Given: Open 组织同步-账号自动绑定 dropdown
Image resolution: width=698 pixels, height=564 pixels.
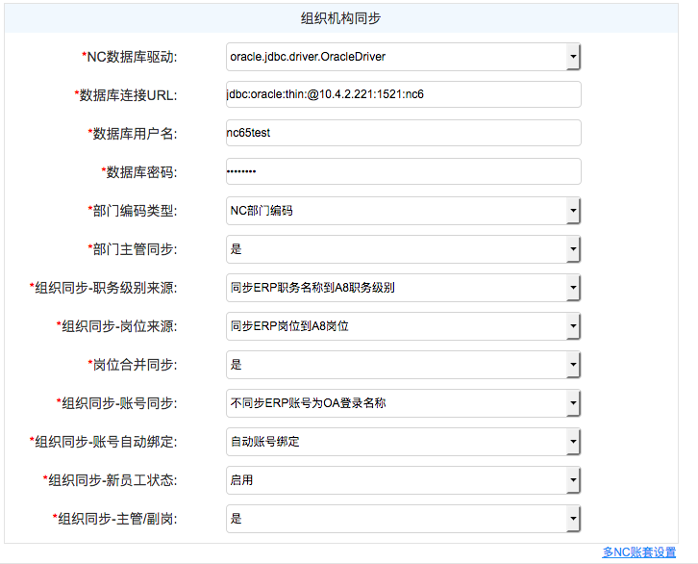Looking at the screenshot, I should pyautogui.click(x=403, y=442).
